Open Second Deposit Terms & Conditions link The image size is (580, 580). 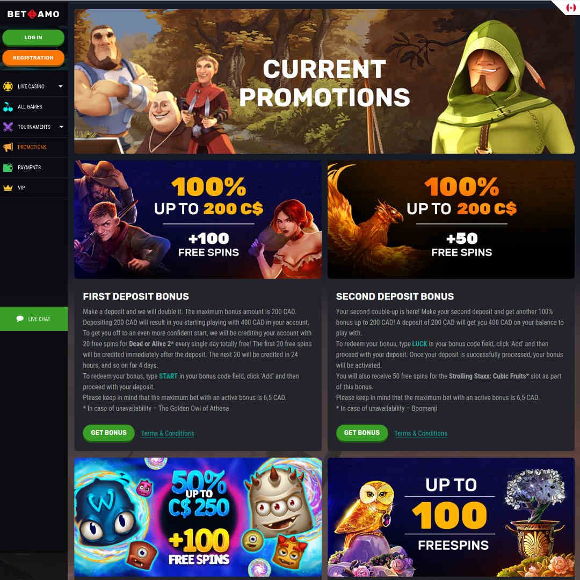(x=421, y=433)
